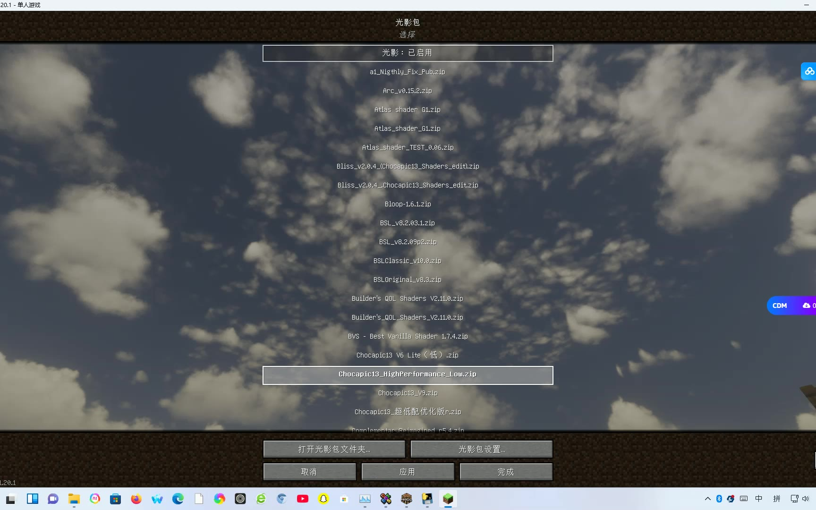Viewport: 816px width, 510px height.
Task: Click the cloud download icon beside CDM
Action: (807, 306)
